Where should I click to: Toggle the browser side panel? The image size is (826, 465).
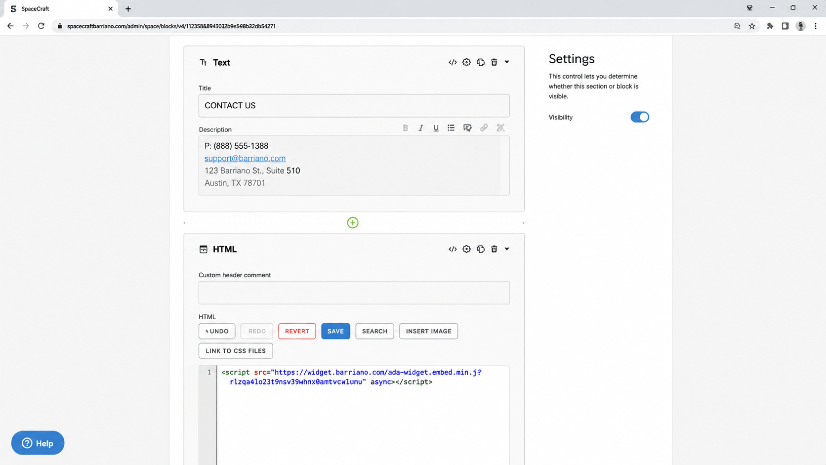point(785,26)
